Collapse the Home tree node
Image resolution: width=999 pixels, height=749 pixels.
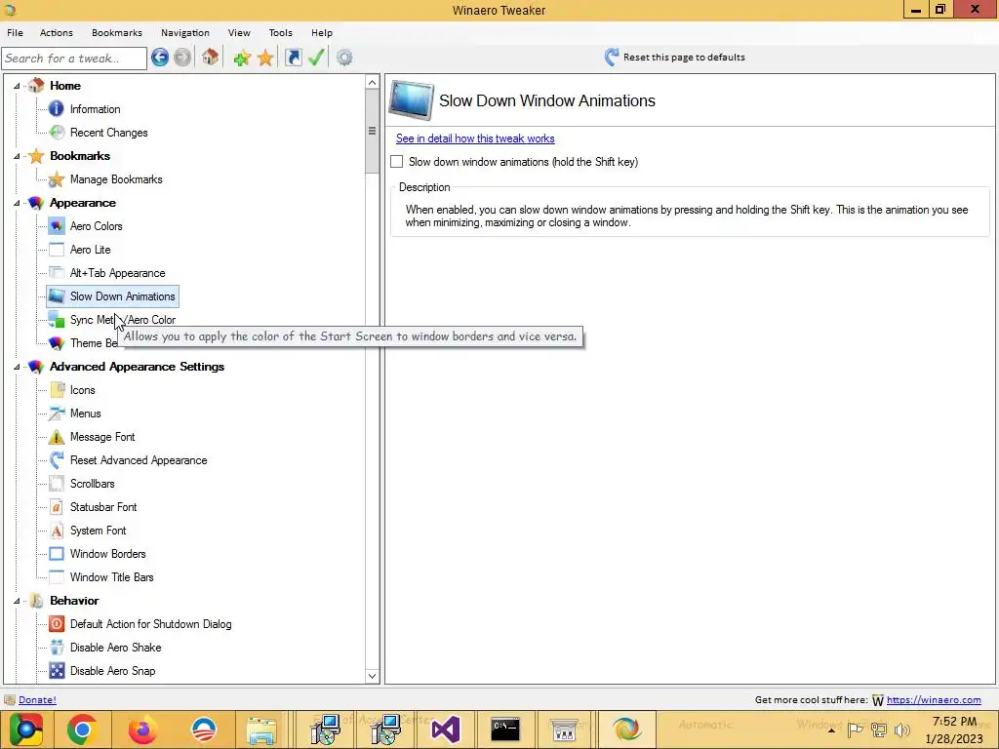pos(17,86)
